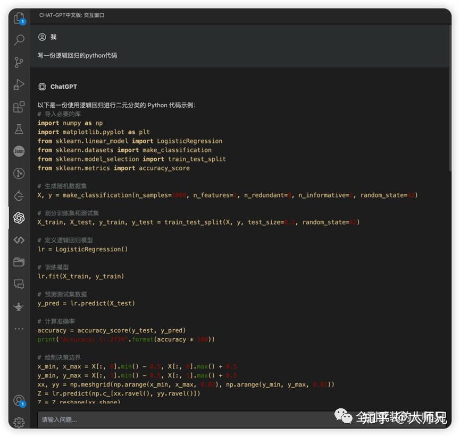This screenshot has width=460, height=437.
Task: Open the Manage settings gear
Action: (19, 422)
